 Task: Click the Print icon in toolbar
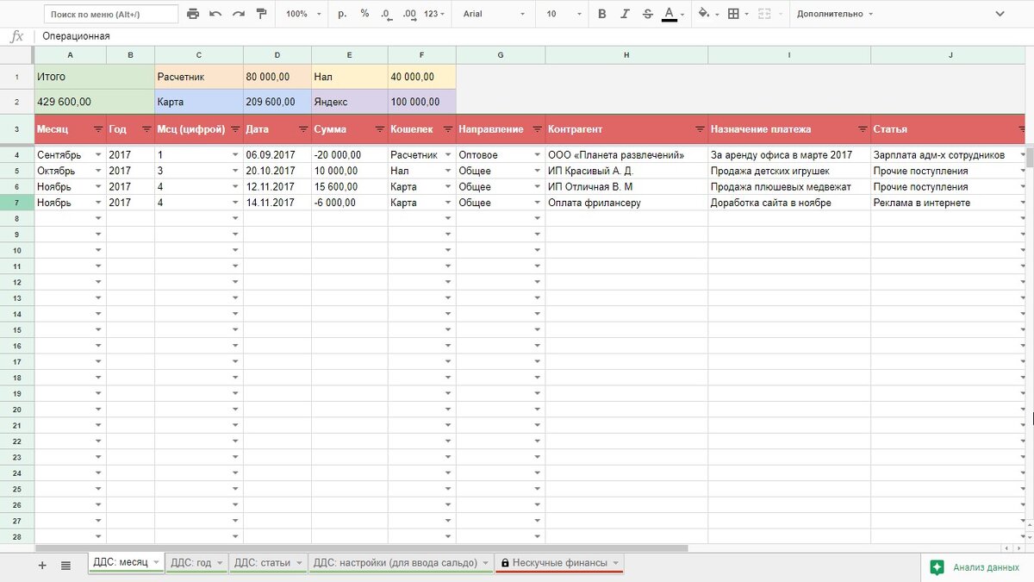[193, 14]
